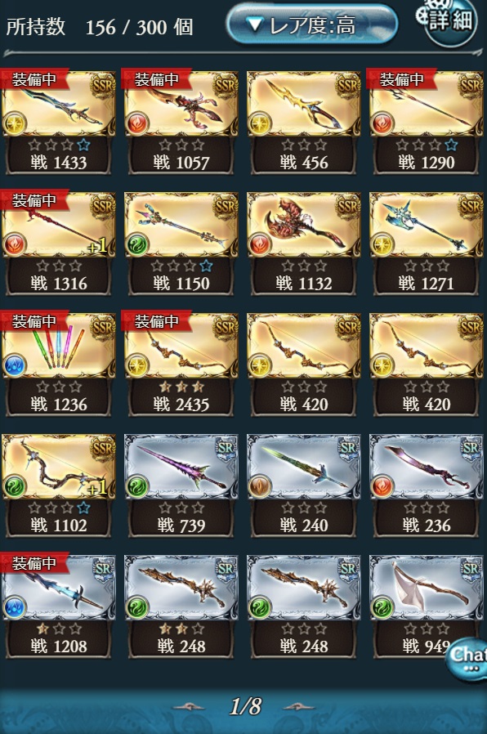Select the red spear +1, power 1316

59,243
